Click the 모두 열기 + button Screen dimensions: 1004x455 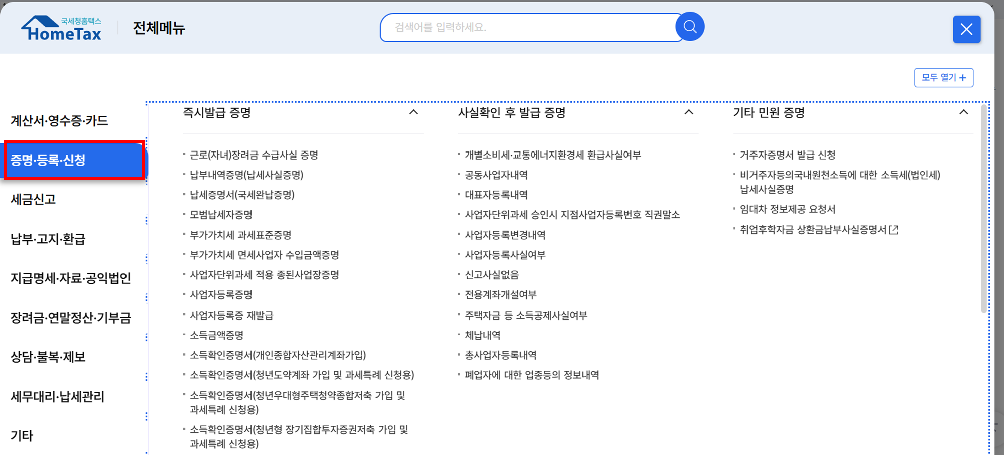943,78
